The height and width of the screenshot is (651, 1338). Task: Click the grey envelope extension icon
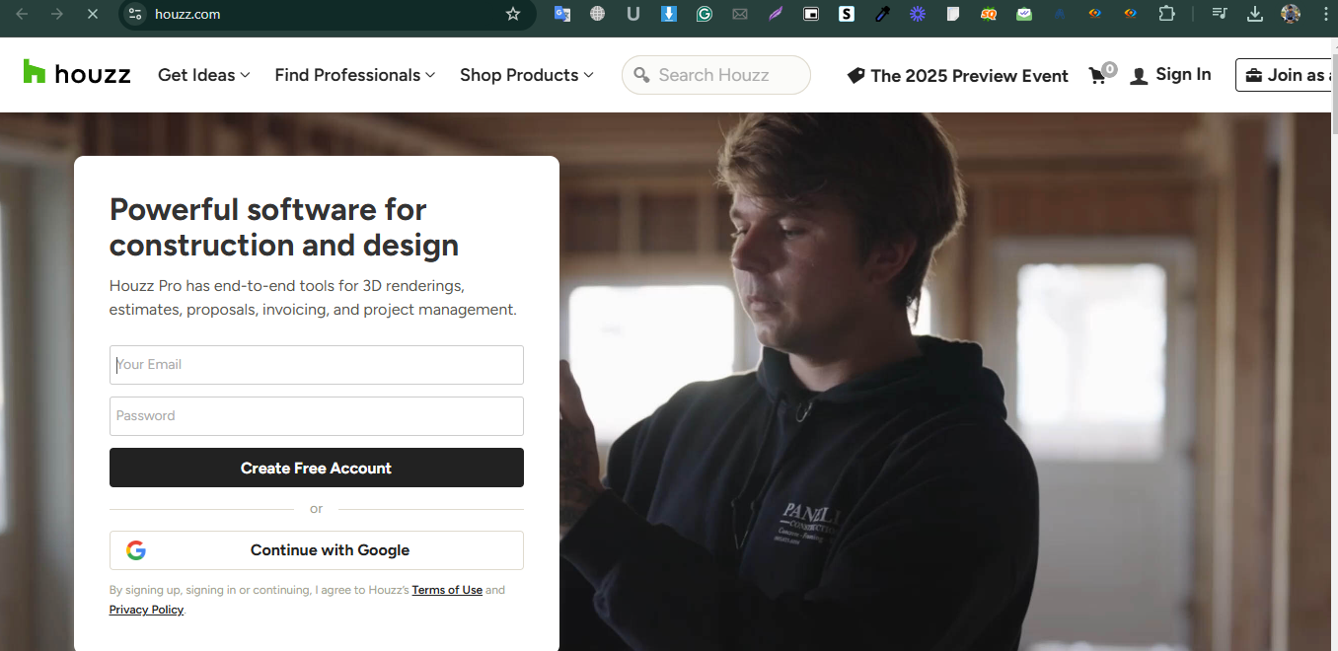point(740,14)
